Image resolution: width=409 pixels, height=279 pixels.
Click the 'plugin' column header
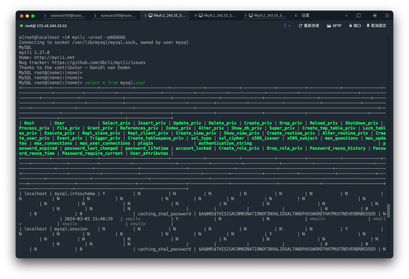146,143
